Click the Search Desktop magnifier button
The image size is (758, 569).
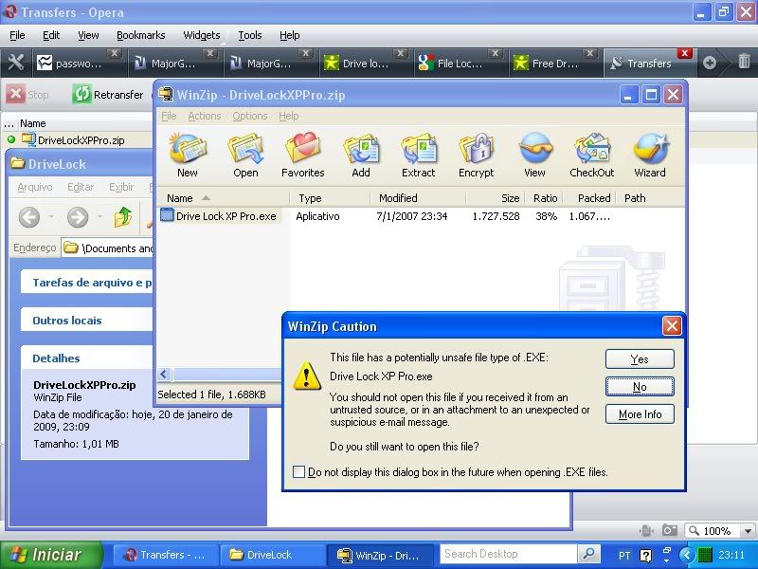click(588, 554)
